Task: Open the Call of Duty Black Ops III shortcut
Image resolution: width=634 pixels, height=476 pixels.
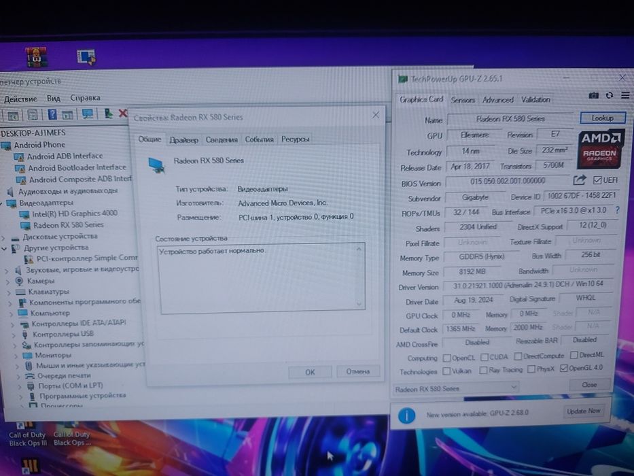Action: coord(27,434)
